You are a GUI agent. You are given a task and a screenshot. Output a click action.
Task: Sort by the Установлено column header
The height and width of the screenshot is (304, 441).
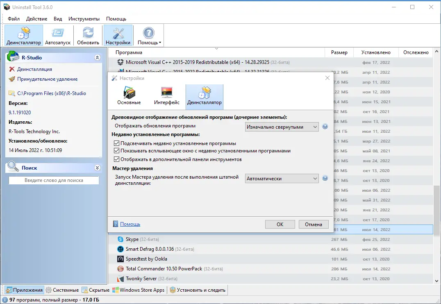click(x=376, y=52)
